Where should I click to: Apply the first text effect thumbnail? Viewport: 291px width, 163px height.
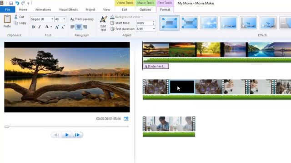pos(169,23)
